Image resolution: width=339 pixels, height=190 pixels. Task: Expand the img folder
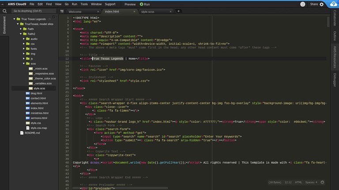(24, 54)
